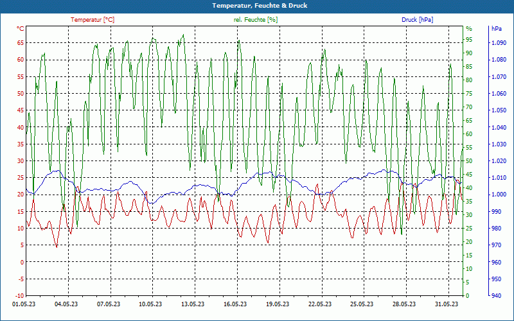Image resolution: width=514 pixels, height=321 pixels.
Task: Click the date label 13.05.23
Action: pyautogui.click(x=193, y=304)
